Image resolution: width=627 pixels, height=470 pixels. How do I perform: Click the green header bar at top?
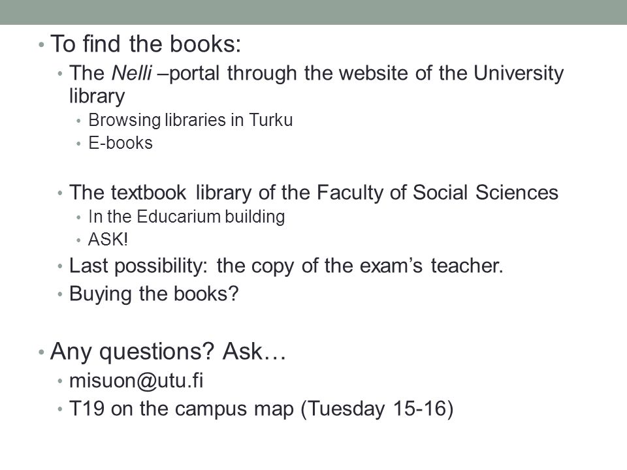tap(313, 12)
